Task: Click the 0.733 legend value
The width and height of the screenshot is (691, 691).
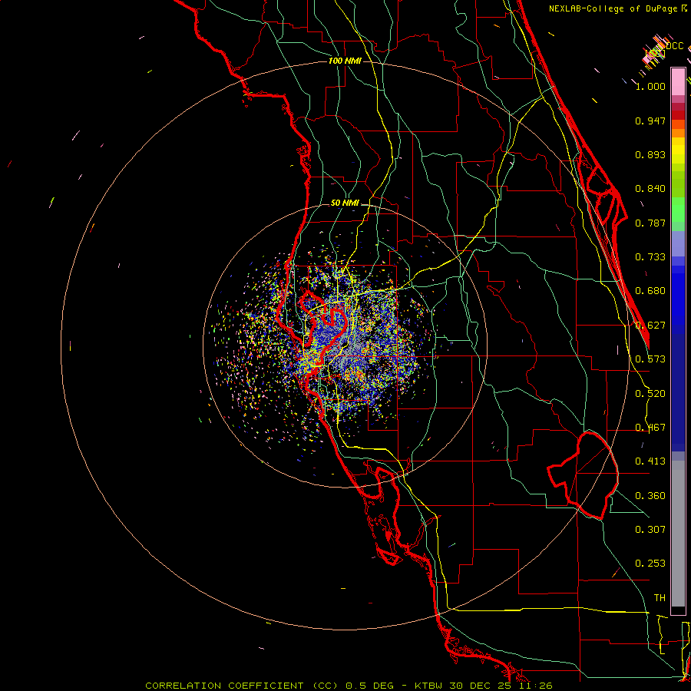Action: [x=650, y=257]
